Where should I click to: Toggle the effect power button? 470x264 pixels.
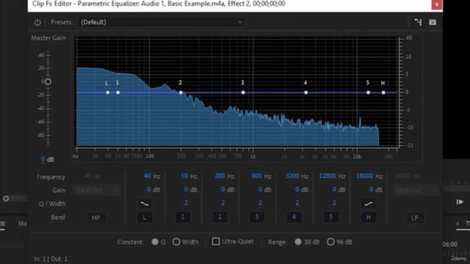(x=37, y=22)
